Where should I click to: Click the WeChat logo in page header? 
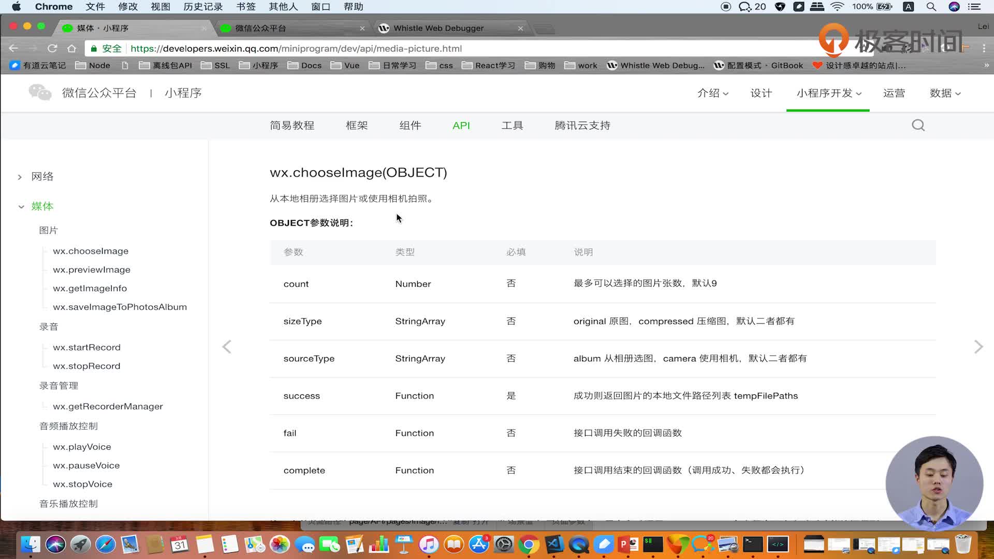pos(40,93)
